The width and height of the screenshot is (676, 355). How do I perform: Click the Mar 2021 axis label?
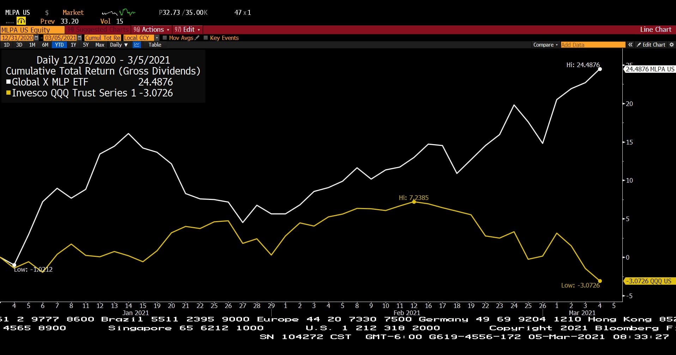coord(582,313)
